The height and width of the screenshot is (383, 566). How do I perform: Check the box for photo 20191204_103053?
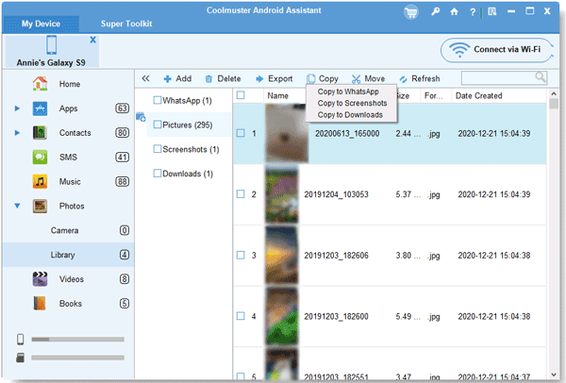point(241,194)
